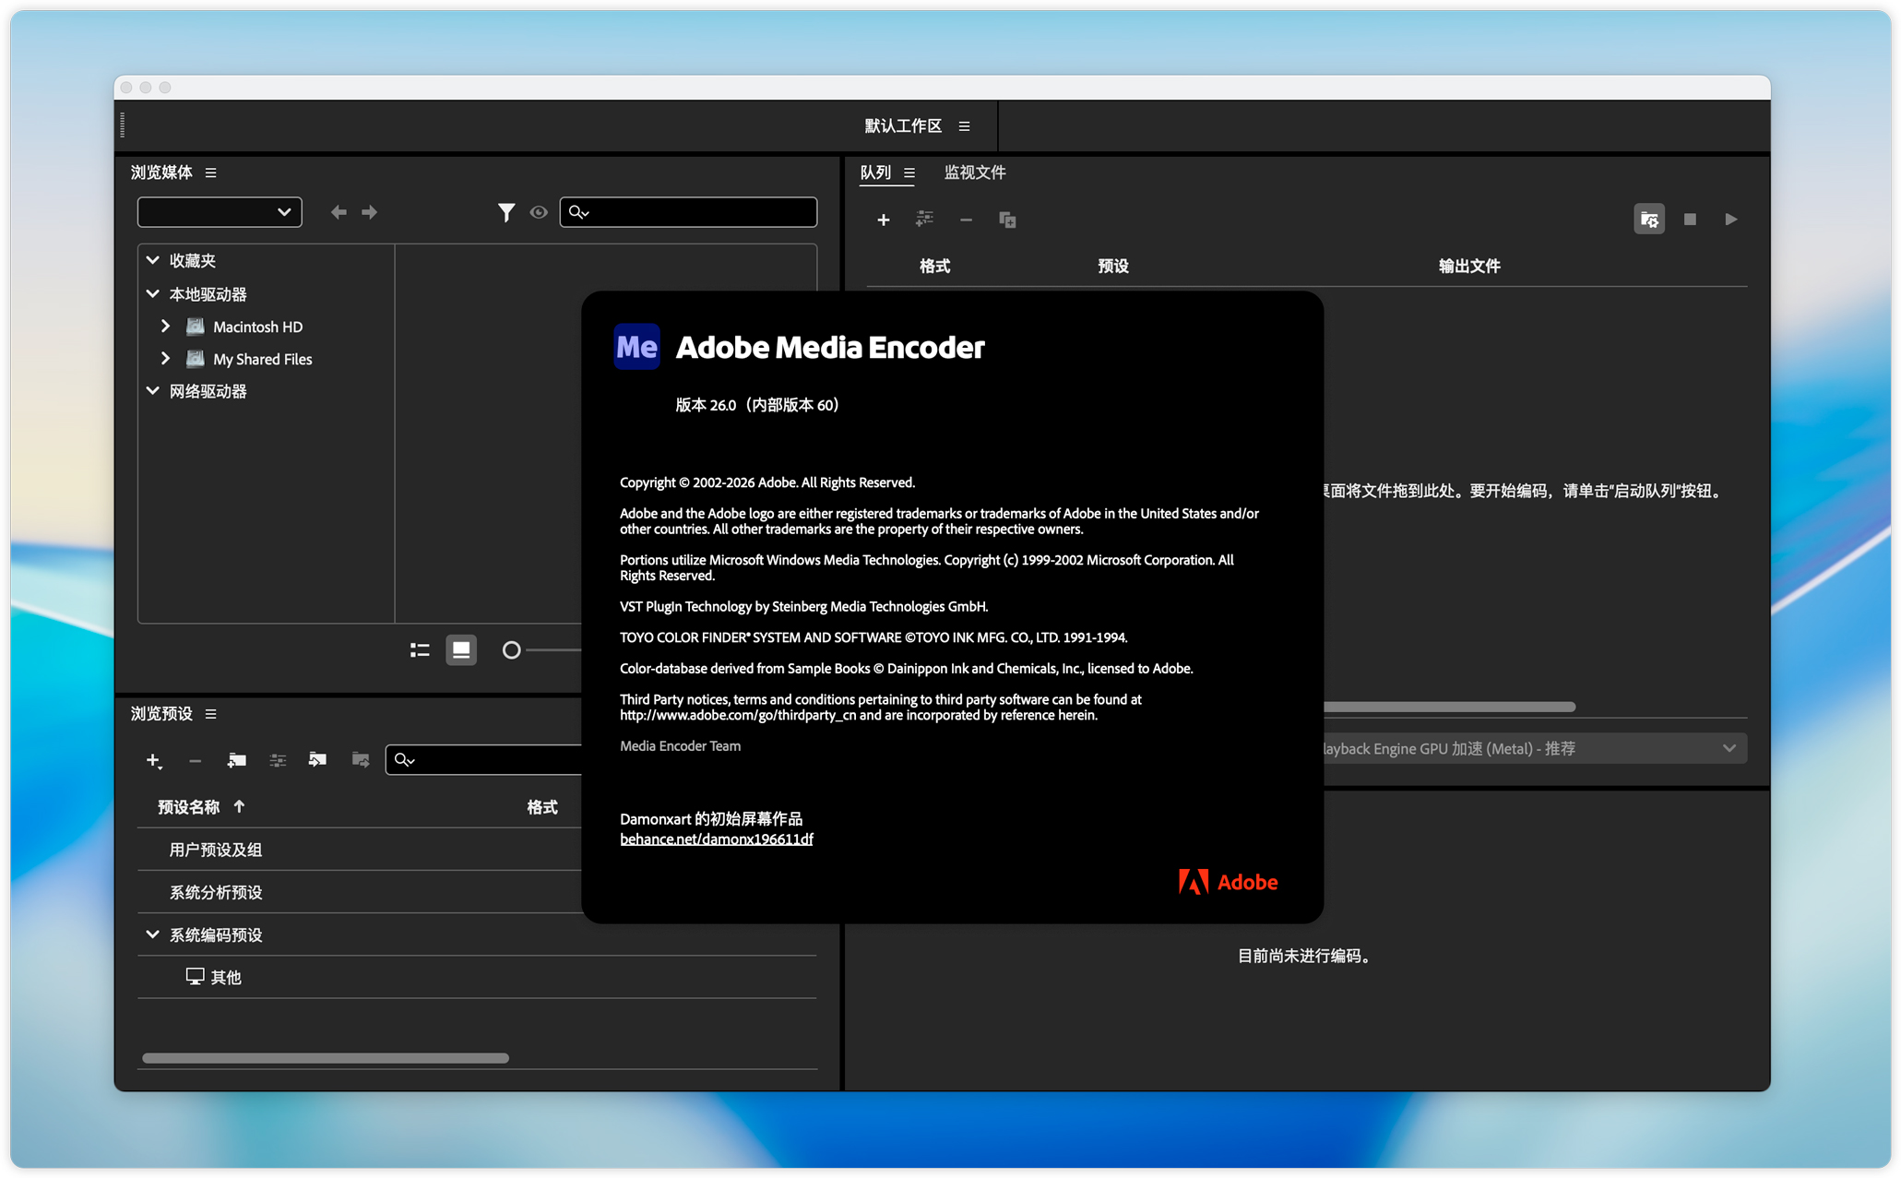Image resolution: width=1901 pixels, height=1178 pixels.
Task: Click the thumbnail zoom slider handle
Action: pos(511,650)
